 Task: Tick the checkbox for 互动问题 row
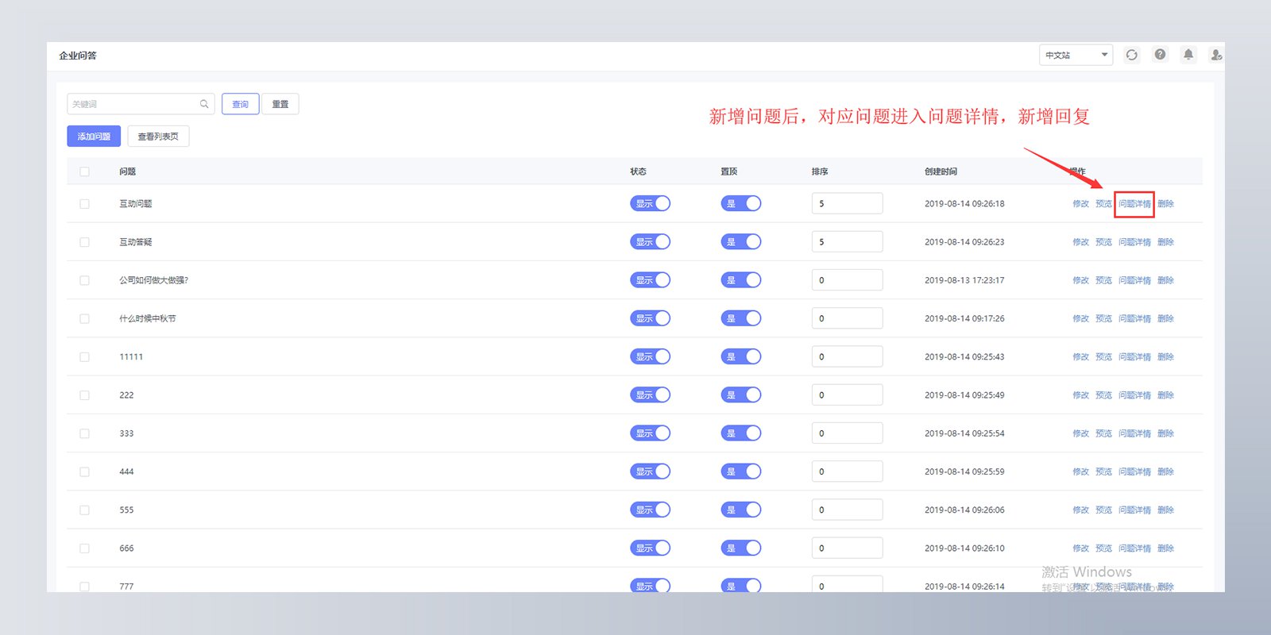point(84,204)
